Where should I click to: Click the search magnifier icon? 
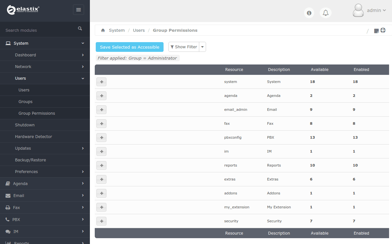[80, 29]
